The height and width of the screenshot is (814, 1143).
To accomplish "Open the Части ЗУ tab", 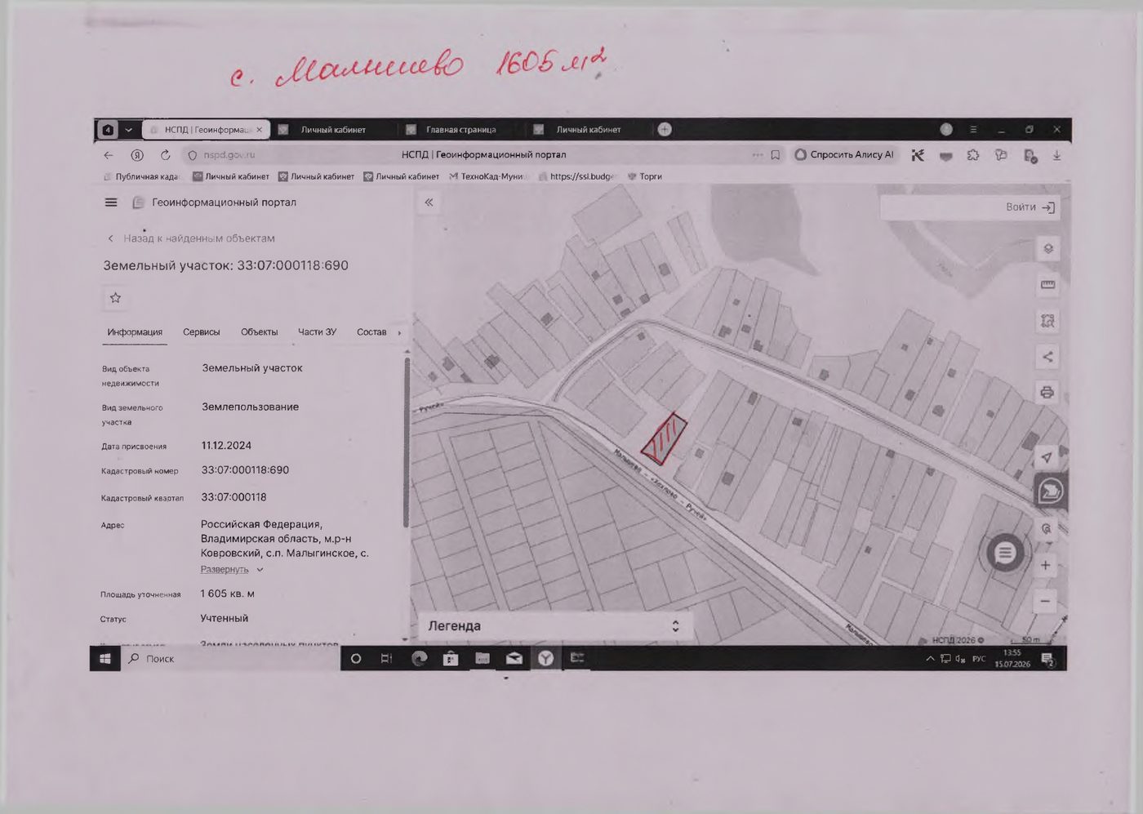I will (318, 332).
